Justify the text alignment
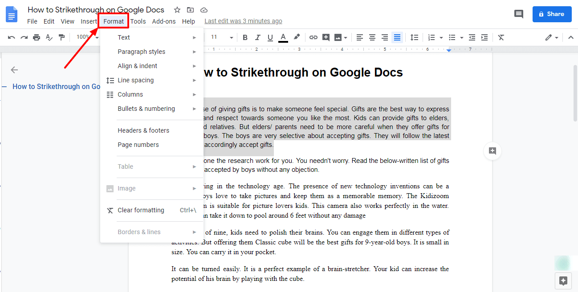This screenshot has width=578, height=292. [397, 37]
